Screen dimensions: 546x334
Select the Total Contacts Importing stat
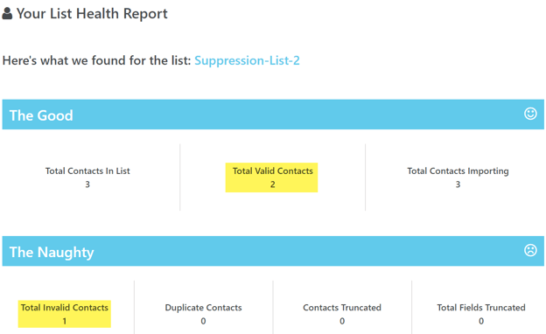[x=458, y=177]
